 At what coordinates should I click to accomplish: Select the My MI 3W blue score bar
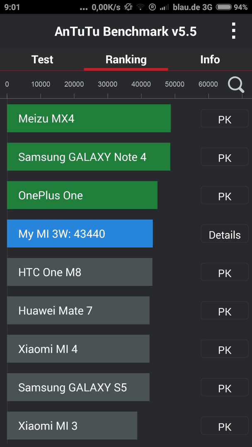coord(80,233)
